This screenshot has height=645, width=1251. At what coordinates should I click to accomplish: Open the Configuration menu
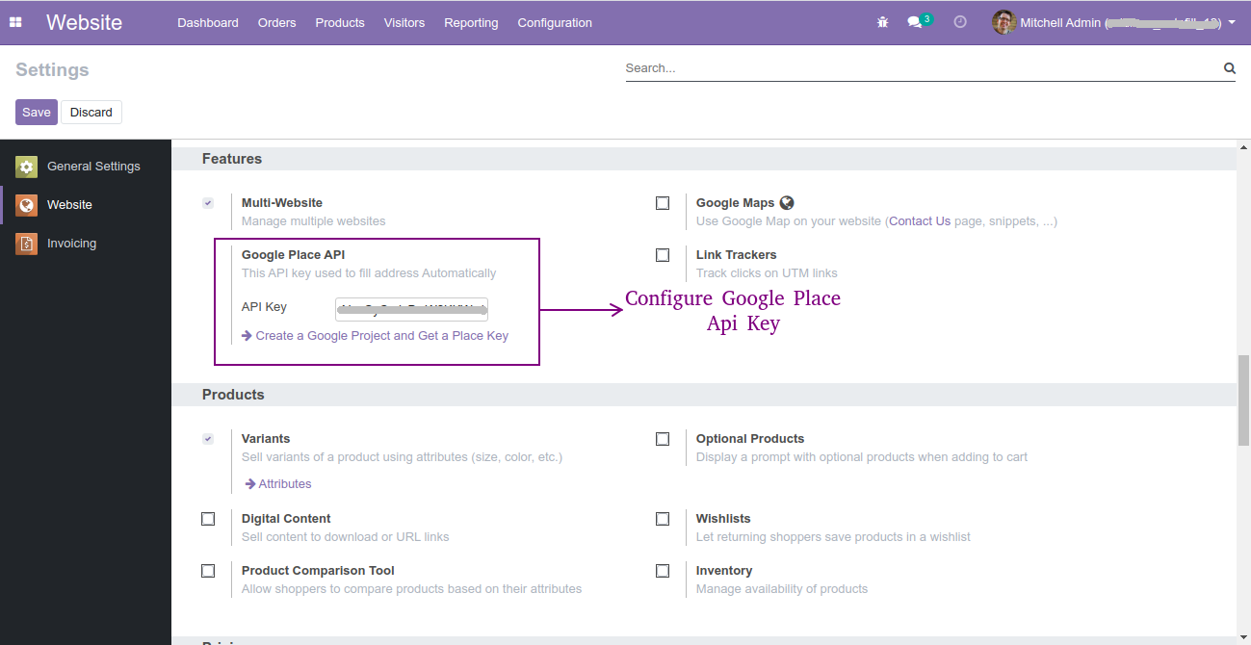(x=555, y=22)
